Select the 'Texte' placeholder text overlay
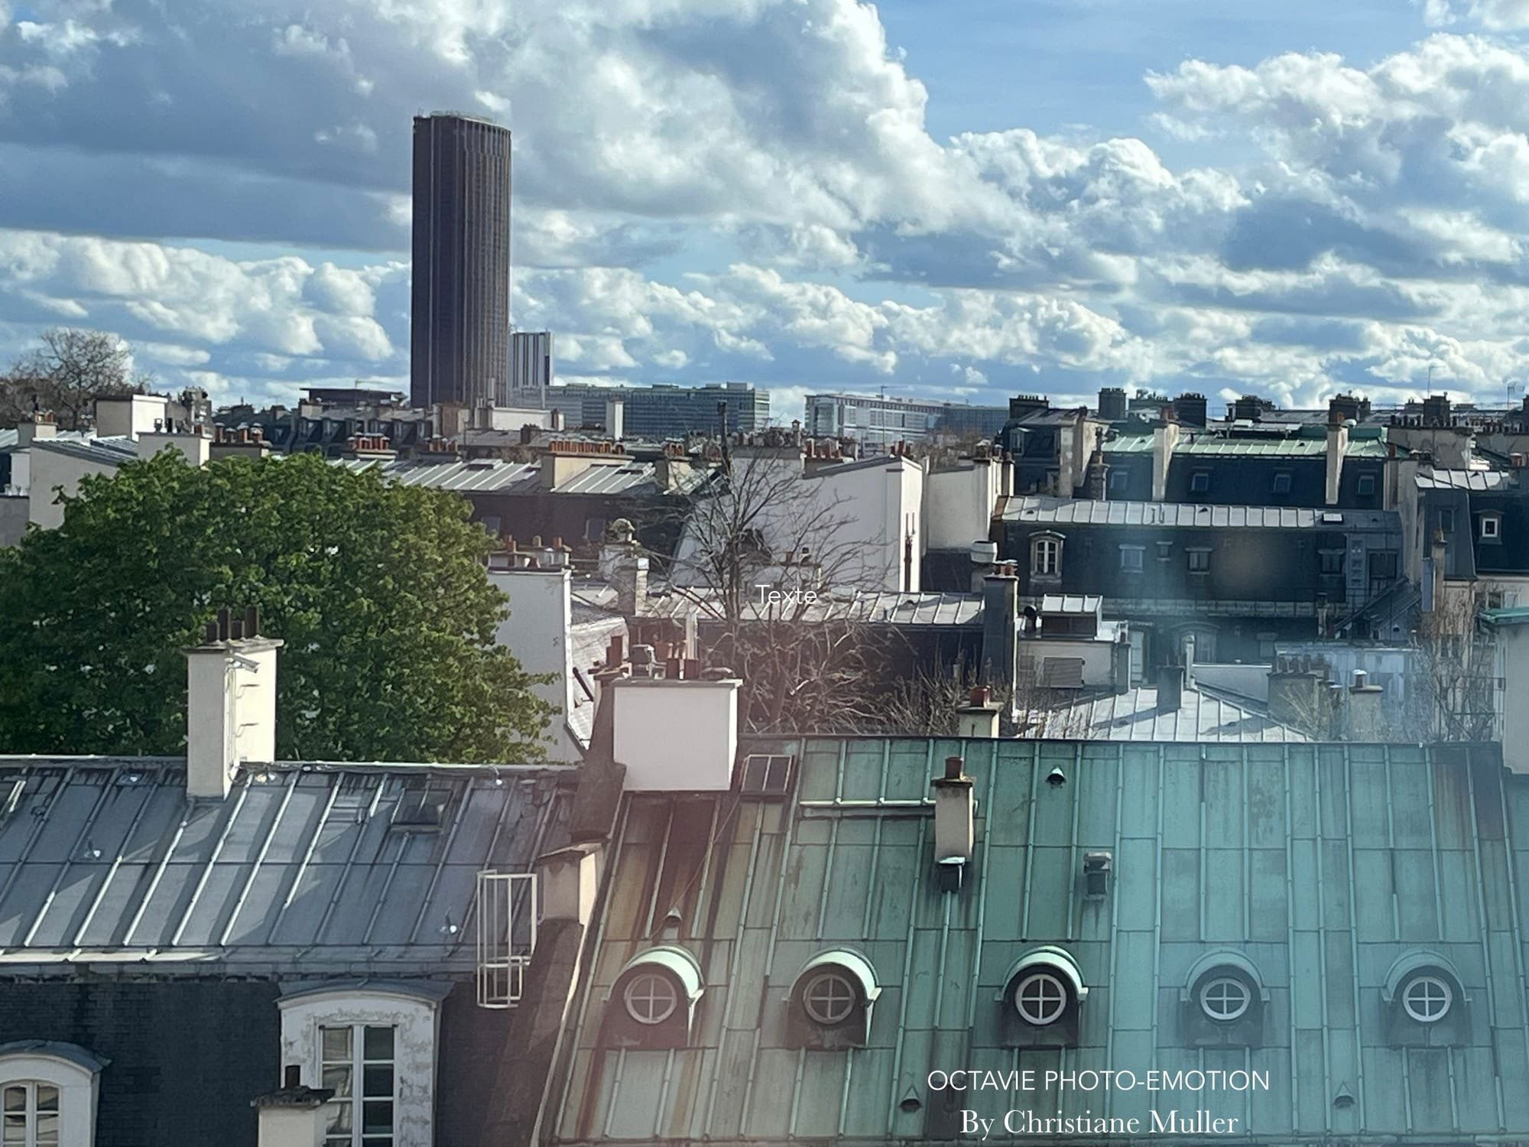The height and width of the screenshot is (1147, 1529). click(x=787, y=595)
